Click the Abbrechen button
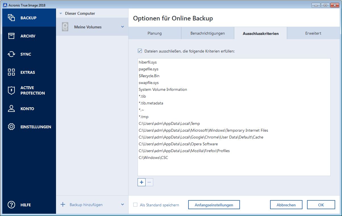Image resolution: width=342 pixels, height=216 pixels. coord(286,205)
